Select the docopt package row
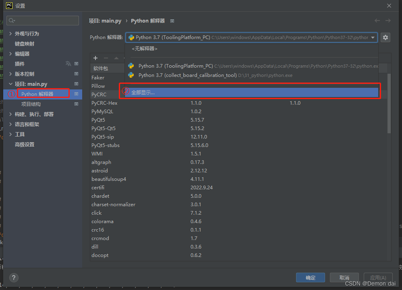The image size is (402, 290). coord(239,255)
